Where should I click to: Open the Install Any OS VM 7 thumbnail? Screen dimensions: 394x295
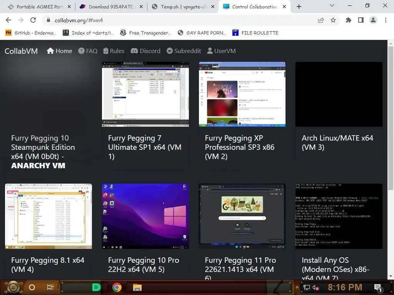click(339, 216)
